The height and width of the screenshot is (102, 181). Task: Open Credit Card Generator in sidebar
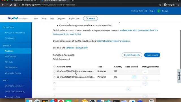(15, 92)
